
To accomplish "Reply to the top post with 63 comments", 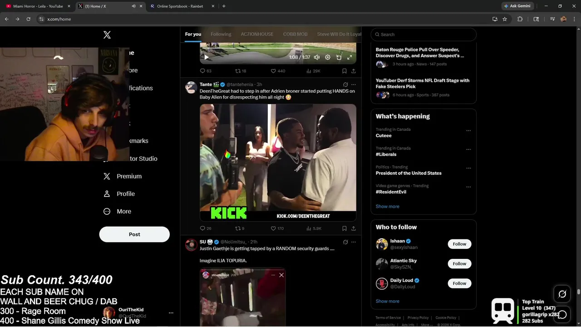I will click(x=206, y=71).
